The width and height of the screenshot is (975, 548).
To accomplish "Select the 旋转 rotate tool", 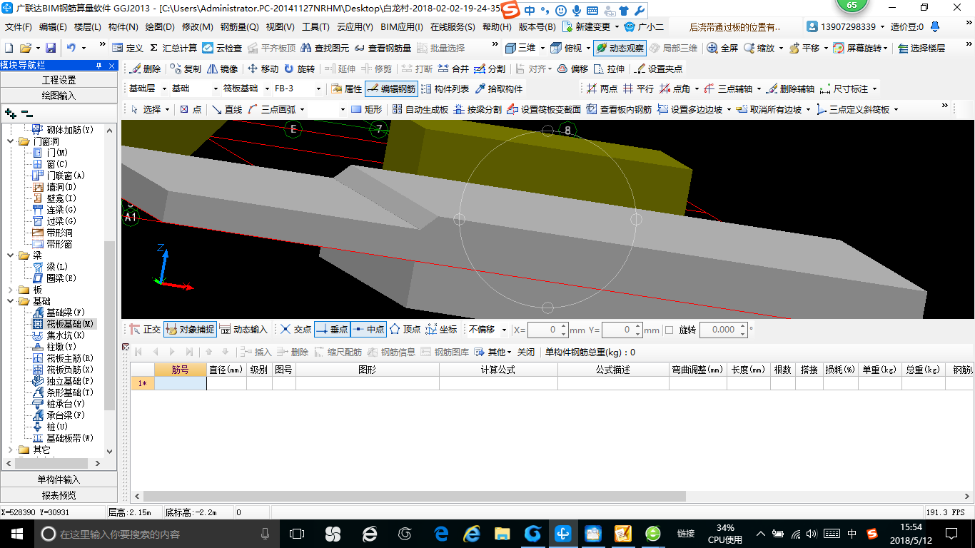I will 299,68.
